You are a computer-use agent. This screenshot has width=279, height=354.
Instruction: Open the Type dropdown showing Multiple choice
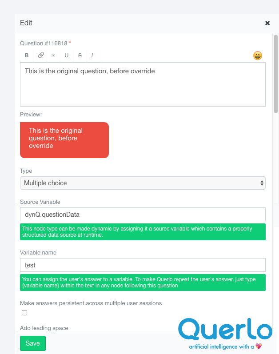[143, 183]
